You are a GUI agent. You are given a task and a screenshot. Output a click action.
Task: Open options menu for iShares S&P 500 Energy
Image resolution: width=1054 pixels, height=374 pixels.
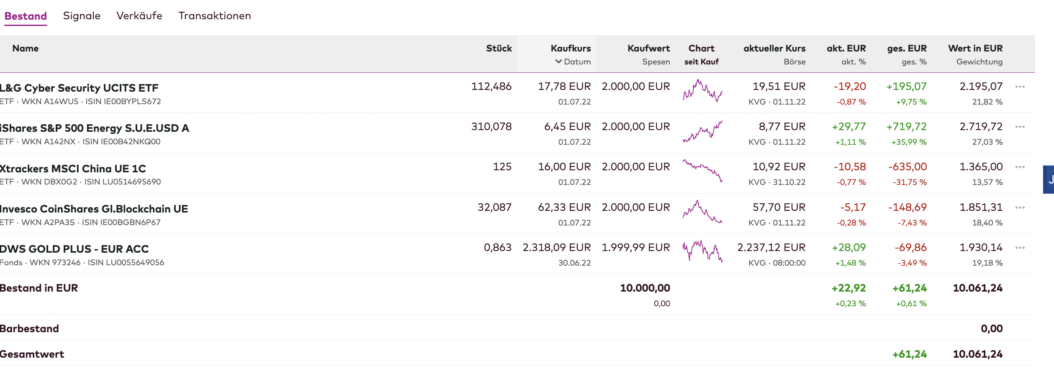tap(1020, 127)
